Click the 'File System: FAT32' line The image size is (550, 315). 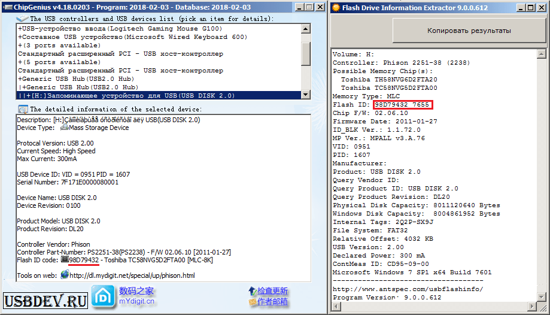(370, 231)
